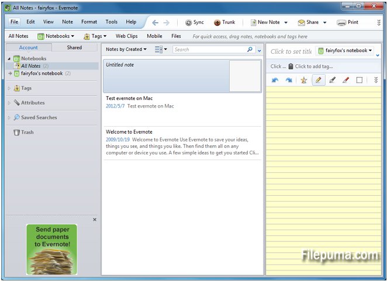Expand the Attributes tree node
387x281 pixels.
(x=9, y=103)
